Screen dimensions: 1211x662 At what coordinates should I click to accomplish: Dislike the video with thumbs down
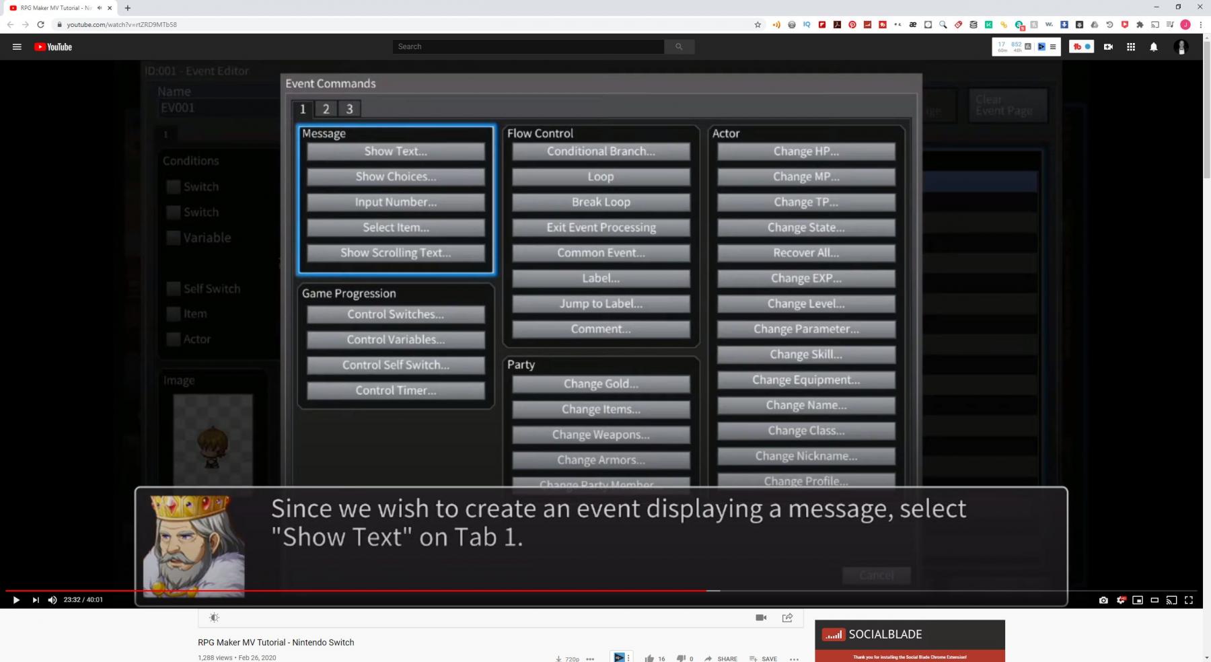click(x=681, y=659)
